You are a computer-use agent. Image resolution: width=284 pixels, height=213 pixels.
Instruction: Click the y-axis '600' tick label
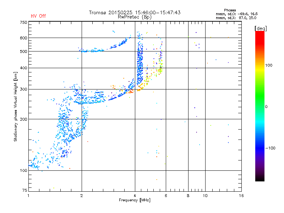(x=23, y=38)
